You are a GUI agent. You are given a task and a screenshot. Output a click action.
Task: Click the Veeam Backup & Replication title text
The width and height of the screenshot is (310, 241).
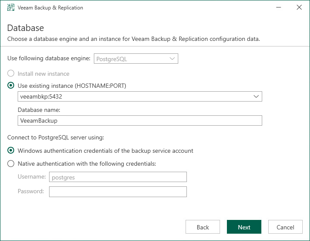[x=50, y=8]
